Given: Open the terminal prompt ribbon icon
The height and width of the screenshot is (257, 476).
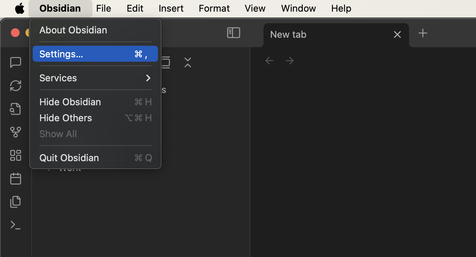Looking at the screenshot, I should tap(15, 225).
